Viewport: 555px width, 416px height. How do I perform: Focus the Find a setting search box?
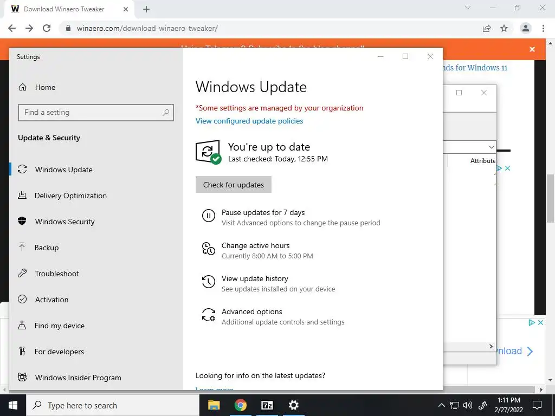point(95,113)
